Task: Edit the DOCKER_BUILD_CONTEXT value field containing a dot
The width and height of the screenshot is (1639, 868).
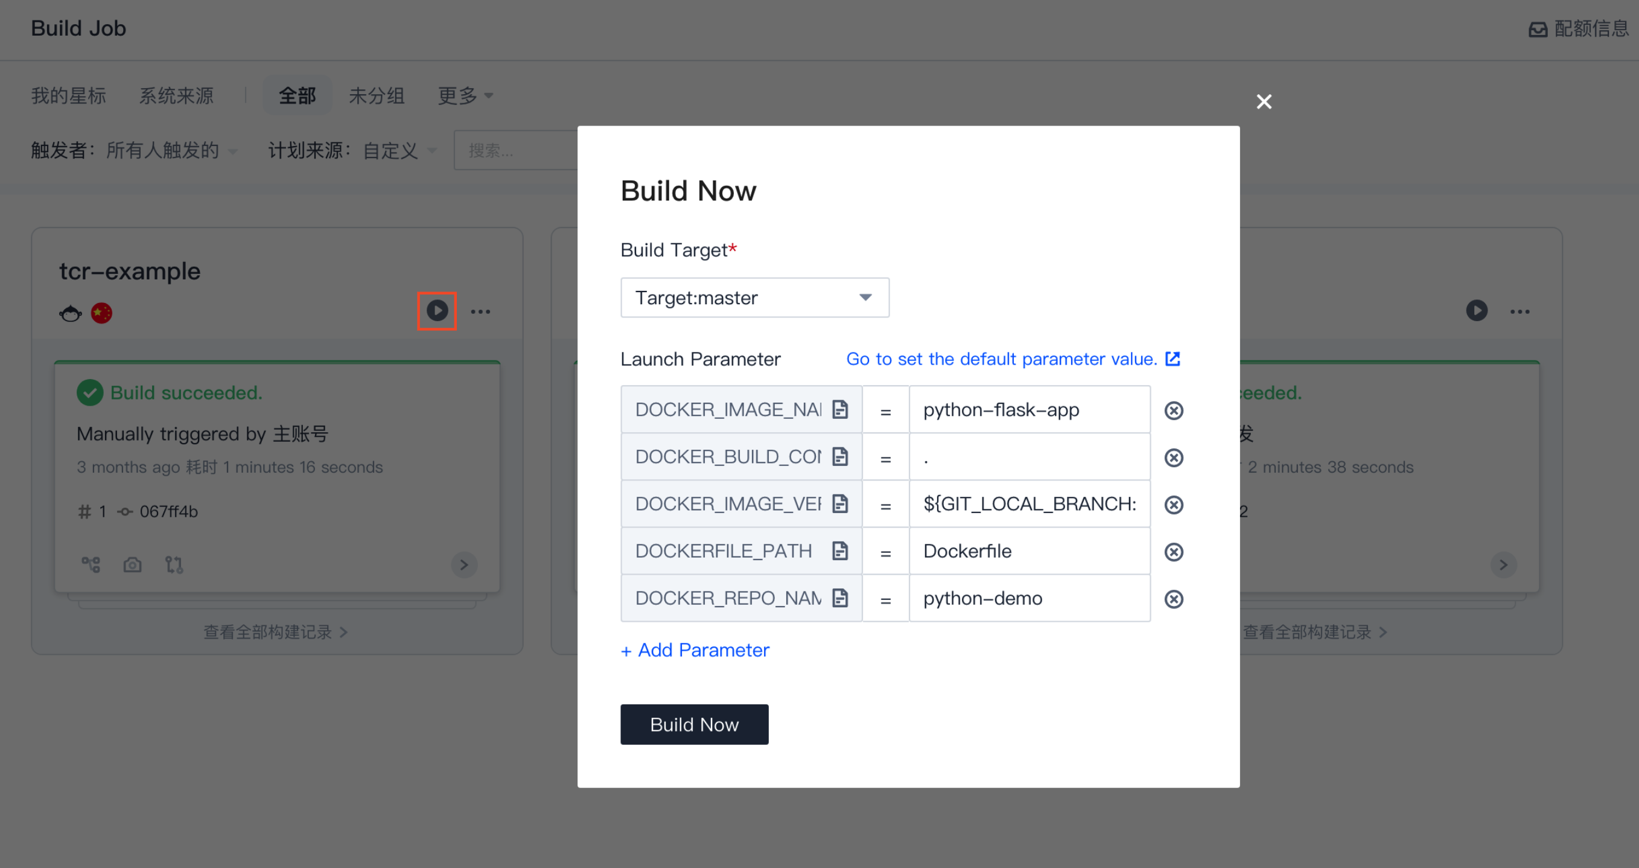Action: (1030, 457)
